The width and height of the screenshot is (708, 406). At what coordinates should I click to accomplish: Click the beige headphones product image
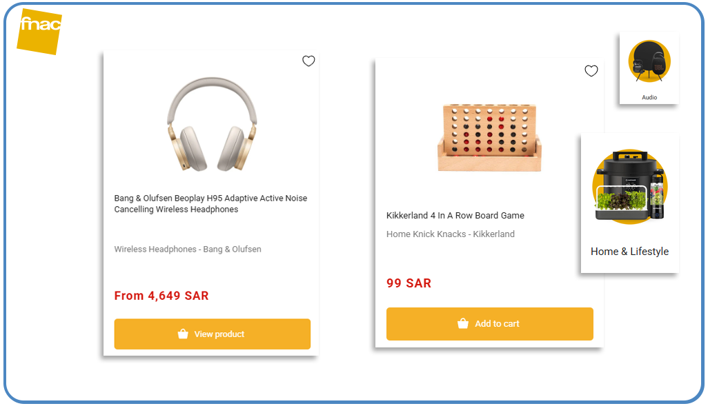(x=211, y=124)
